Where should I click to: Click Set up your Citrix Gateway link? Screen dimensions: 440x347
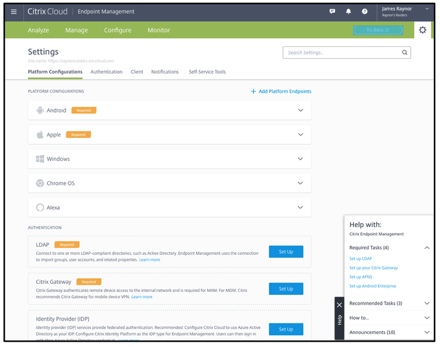[x=374, y=268]
